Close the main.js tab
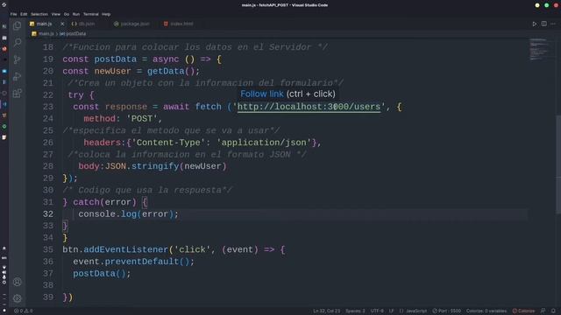Screen dimensions: 561x315 click(x=62, y=24)
